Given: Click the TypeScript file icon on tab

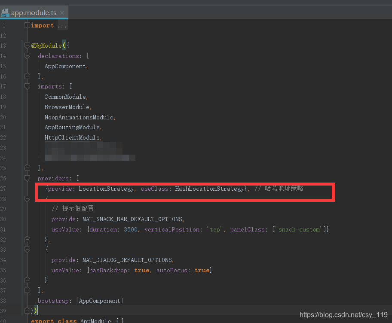Looking at the screenshot, I should (x=5, y=13).
